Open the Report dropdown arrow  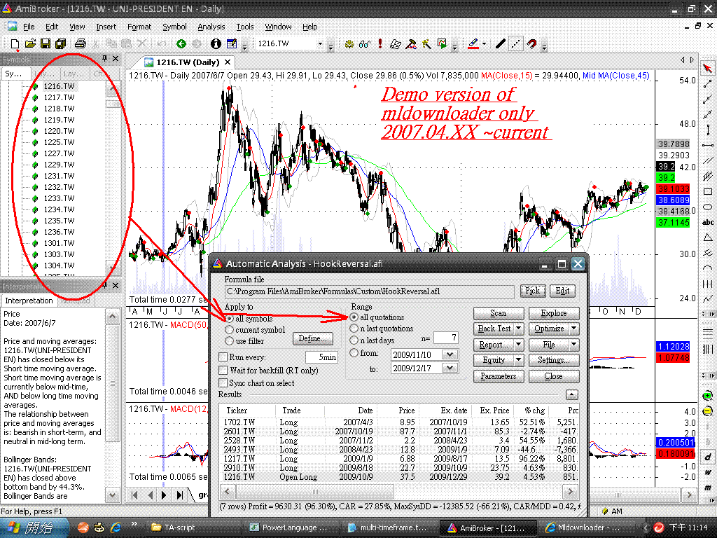[519, 345]
